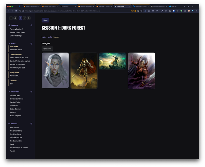Add a new note with plus icon

point(31,44)
